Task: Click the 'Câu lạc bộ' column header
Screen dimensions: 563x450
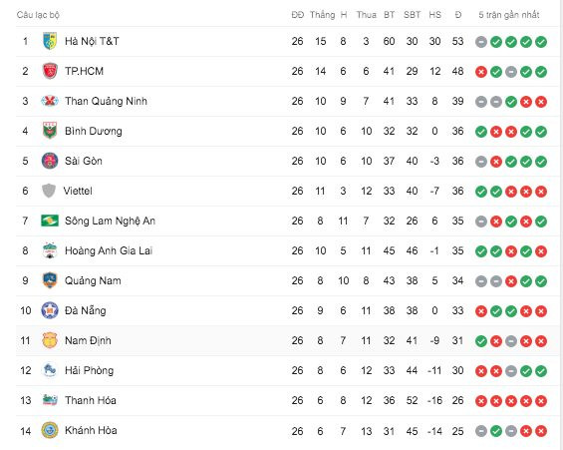Action: pos(38,15)
